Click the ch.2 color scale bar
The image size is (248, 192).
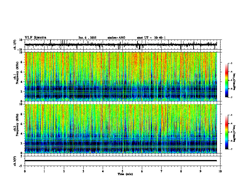tap(227, 132)
